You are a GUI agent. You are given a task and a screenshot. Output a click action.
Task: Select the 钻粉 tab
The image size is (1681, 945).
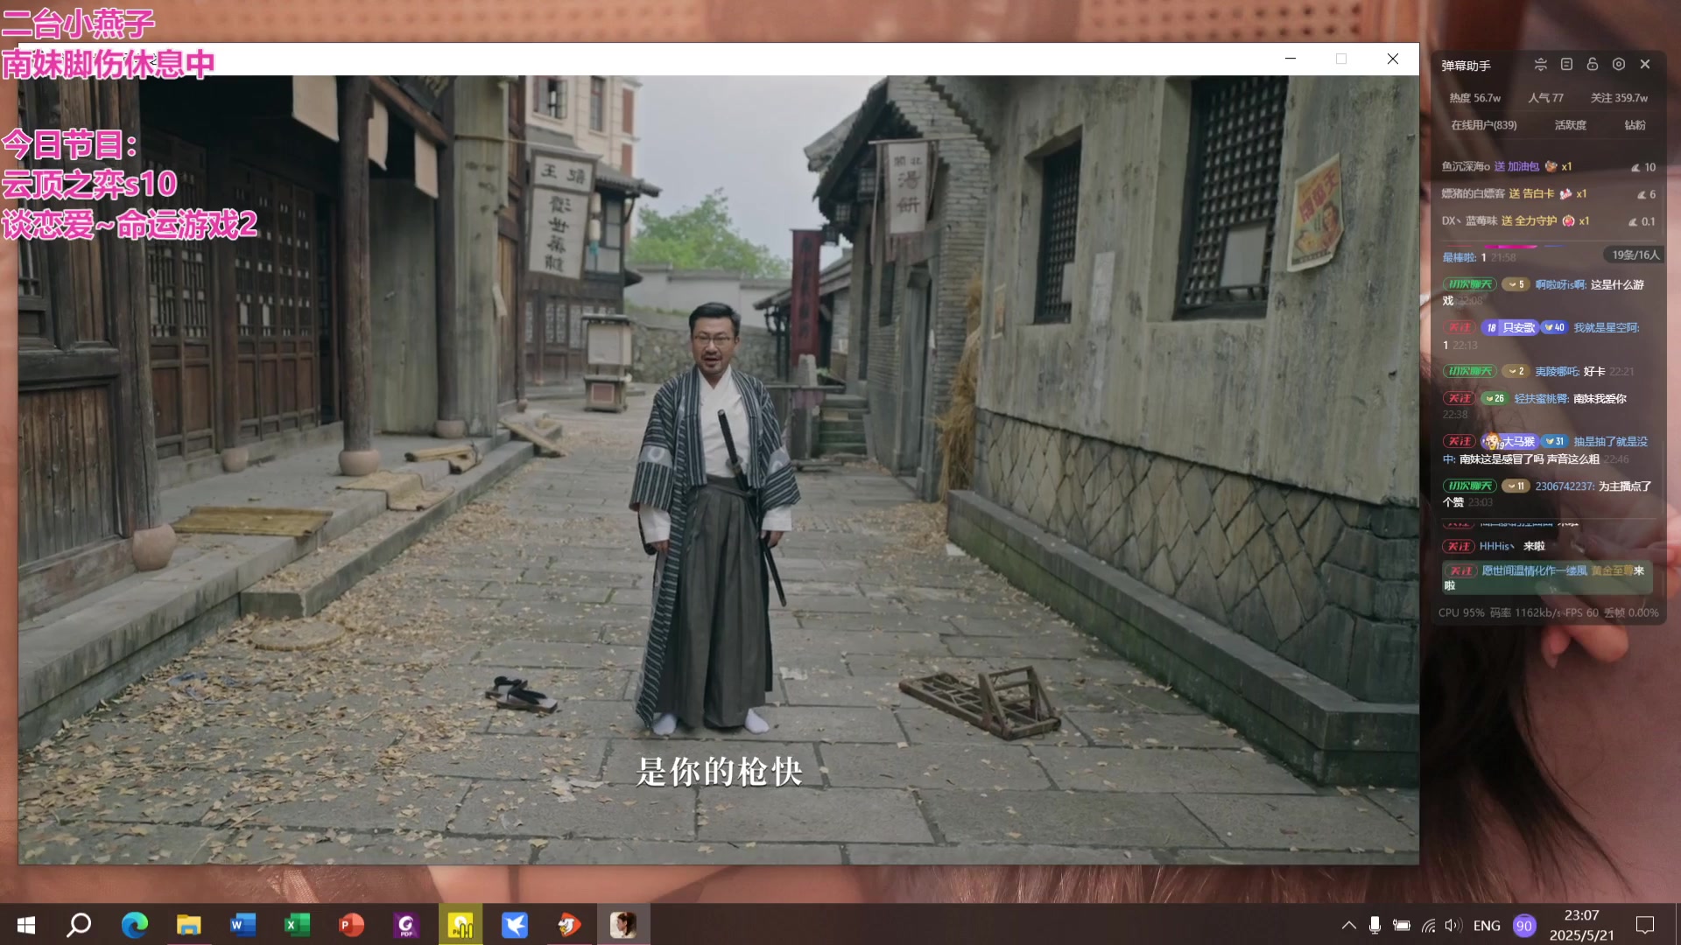1635,125
